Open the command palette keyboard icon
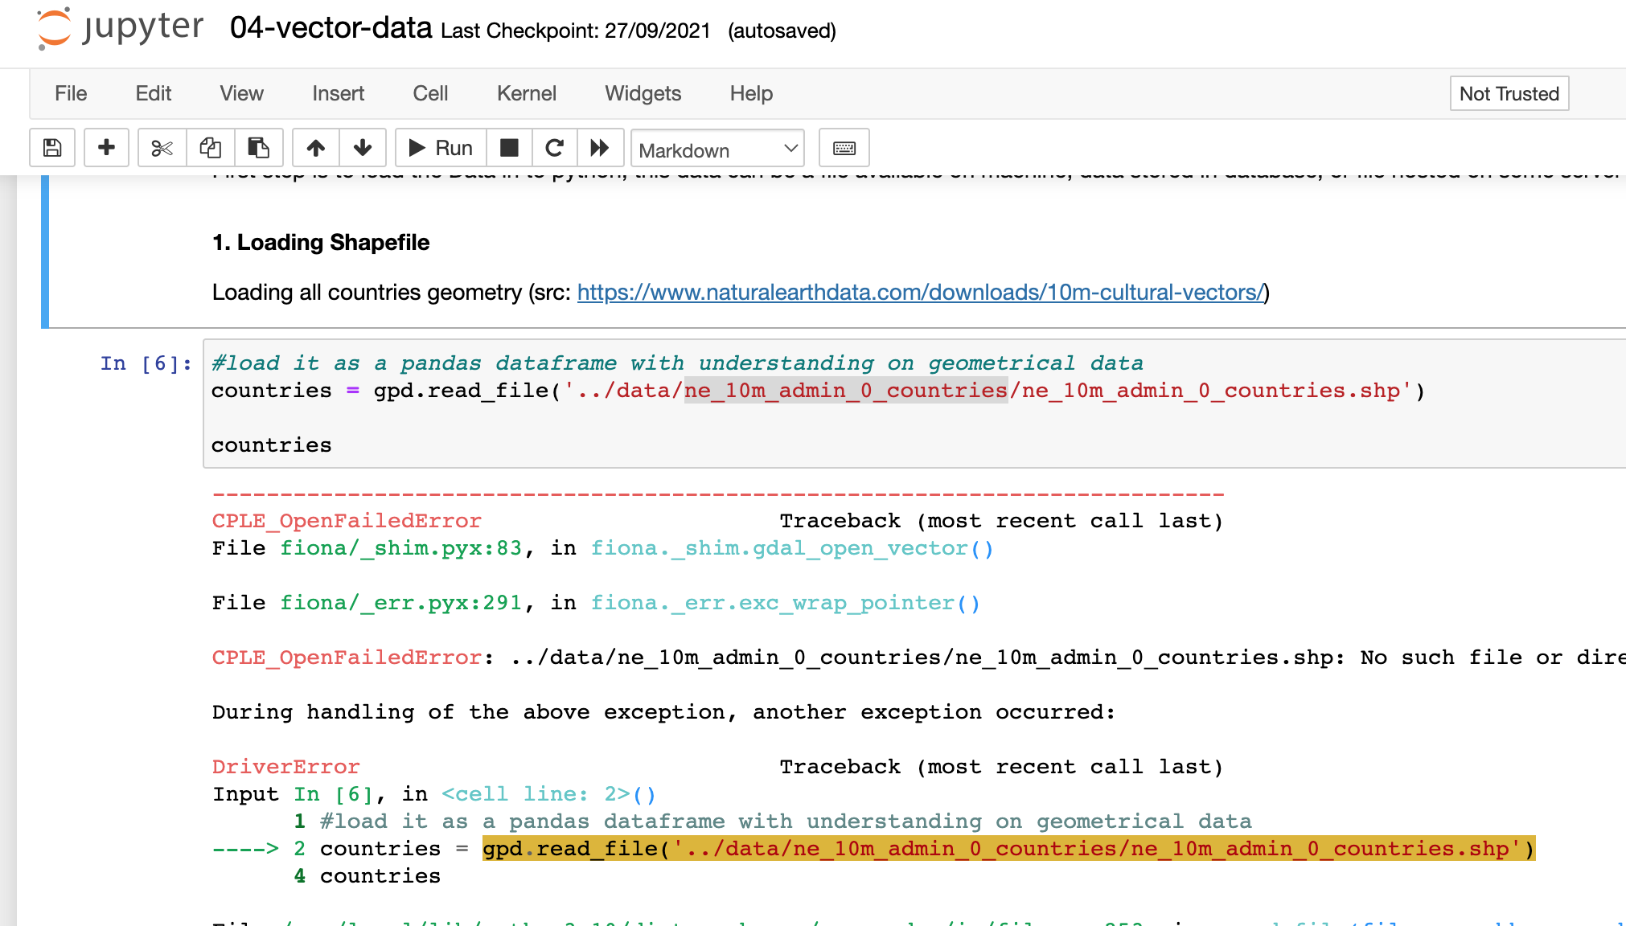 [x=844, y=148]
